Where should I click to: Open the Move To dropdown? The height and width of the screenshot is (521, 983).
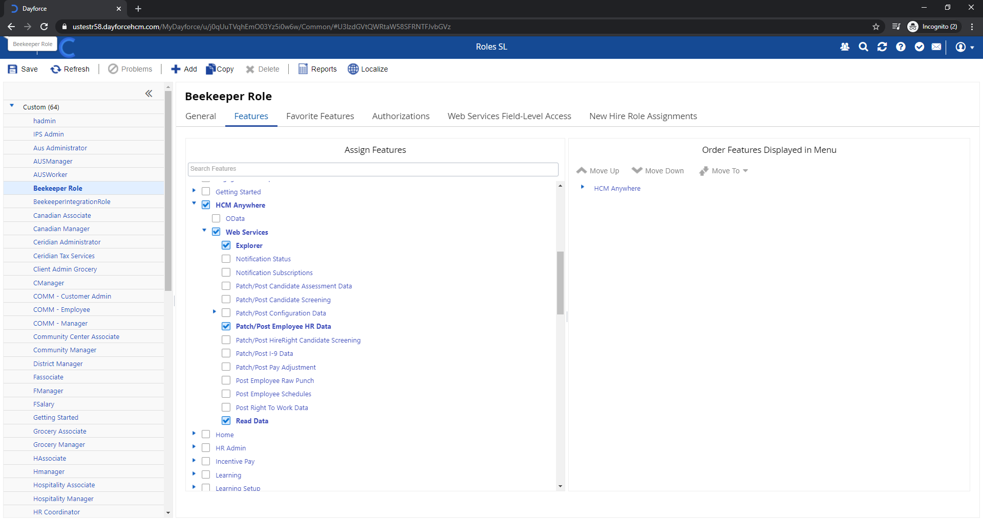724,171
